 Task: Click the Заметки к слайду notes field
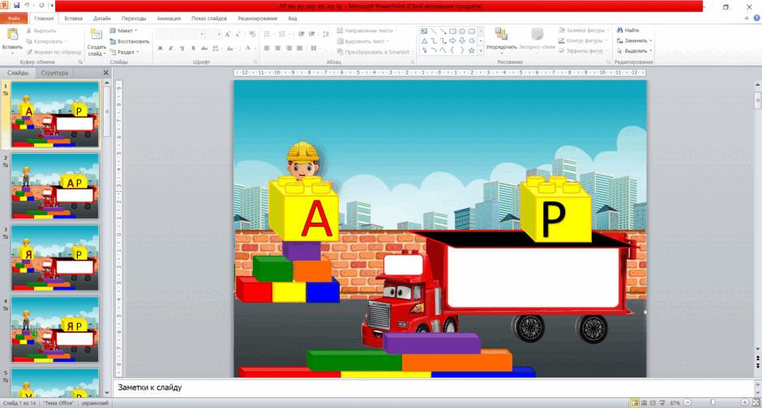pyautogui.click(x=434, y=388)
